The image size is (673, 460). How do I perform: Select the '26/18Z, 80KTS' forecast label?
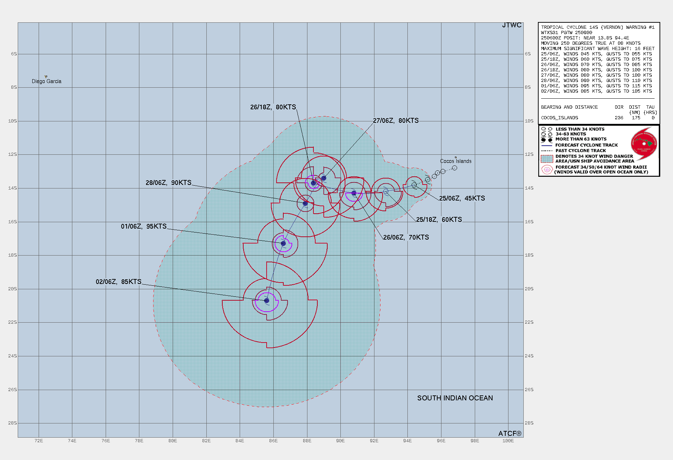pos(273,107)
